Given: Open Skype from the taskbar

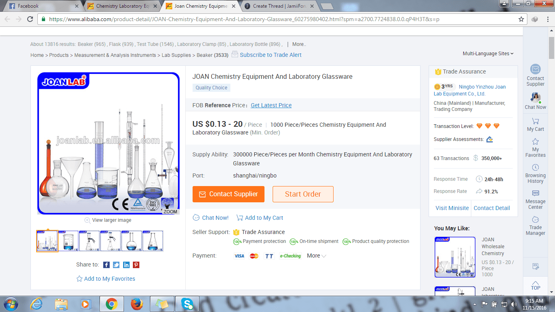Looking at the screenshot, I should 187,303.
